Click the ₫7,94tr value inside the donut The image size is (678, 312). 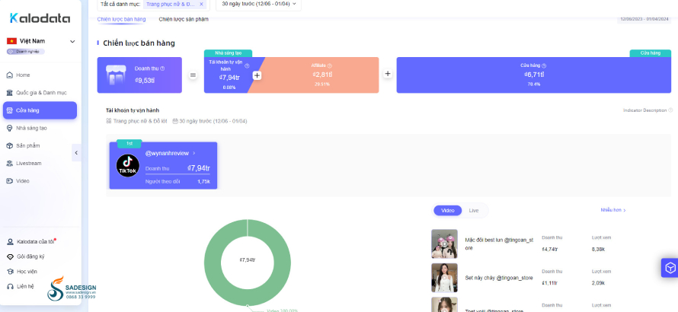(248, 260)
